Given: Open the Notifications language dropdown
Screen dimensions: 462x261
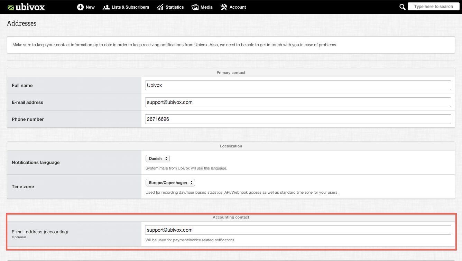Looking at the screenshot, I should tap(158, 158).
